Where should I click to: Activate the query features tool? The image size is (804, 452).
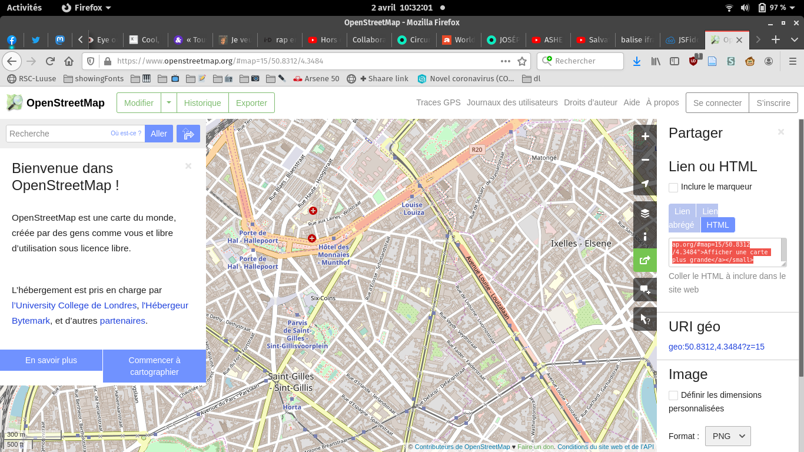pyautogui.click(x=645, y=319)
